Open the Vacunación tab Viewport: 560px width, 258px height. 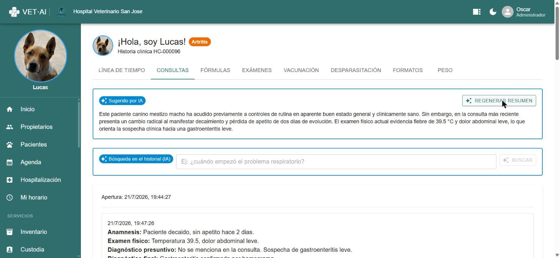point(301,70)
